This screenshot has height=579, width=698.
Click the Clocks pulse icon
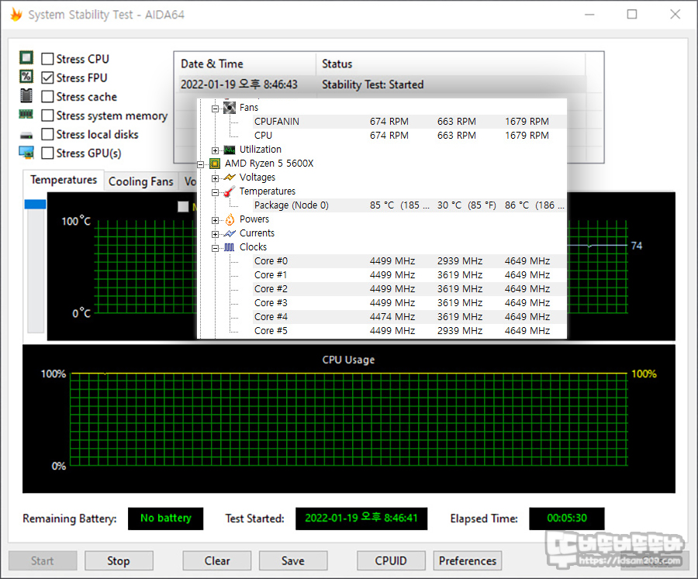(230, 247)
